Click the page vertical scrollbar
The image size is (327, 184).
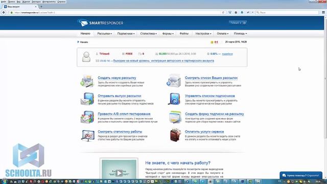point(325,78)
